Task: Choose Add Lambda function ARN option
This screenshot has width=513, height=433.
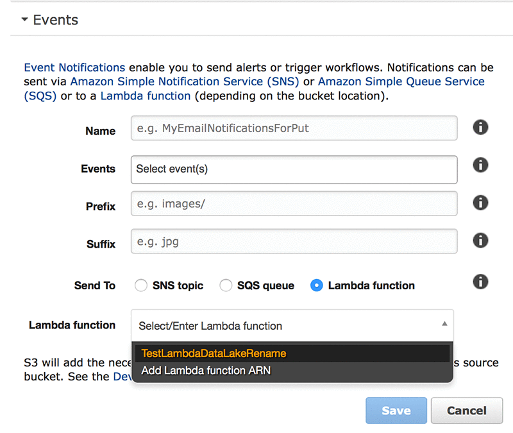Action: (206, 370)
